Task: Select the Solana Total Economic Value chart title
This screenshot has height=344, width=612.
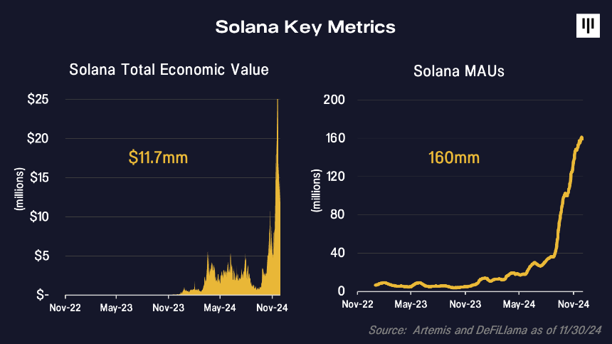Action: 169,70
